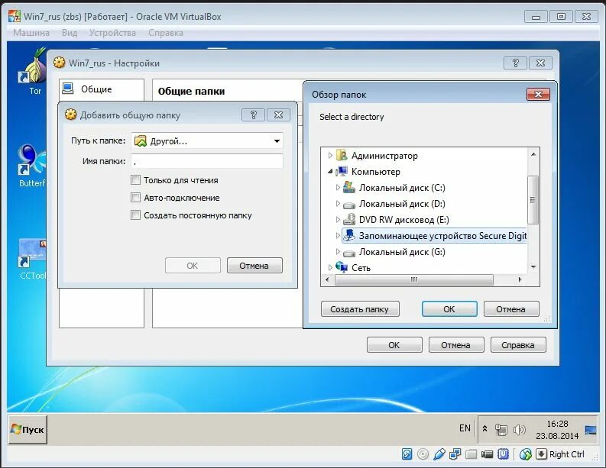Click Отмена in Добавить общую папку dialog
Viewport: 606px width, 468px height.
click(x=254, y=265)
